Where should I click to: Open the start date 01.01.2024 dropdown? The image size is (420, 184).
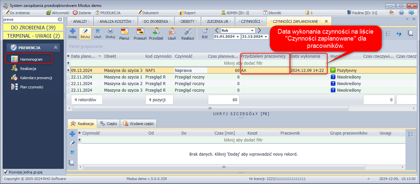pos(238,37)
